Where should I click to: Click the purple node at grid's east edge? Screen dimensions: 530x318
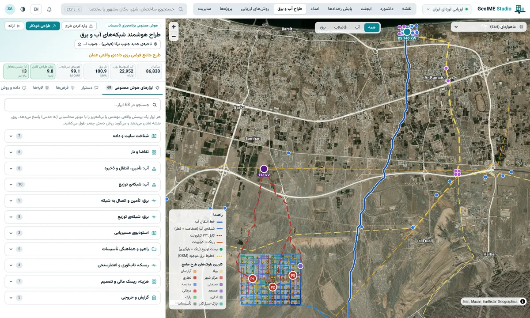coord(300,266)
